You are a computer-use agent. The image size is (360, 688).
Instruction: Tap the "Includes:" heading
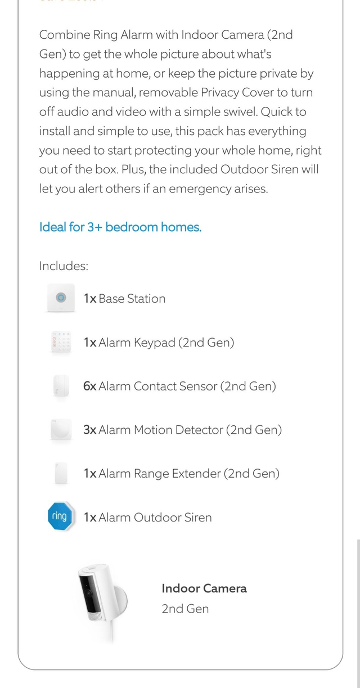64,266
